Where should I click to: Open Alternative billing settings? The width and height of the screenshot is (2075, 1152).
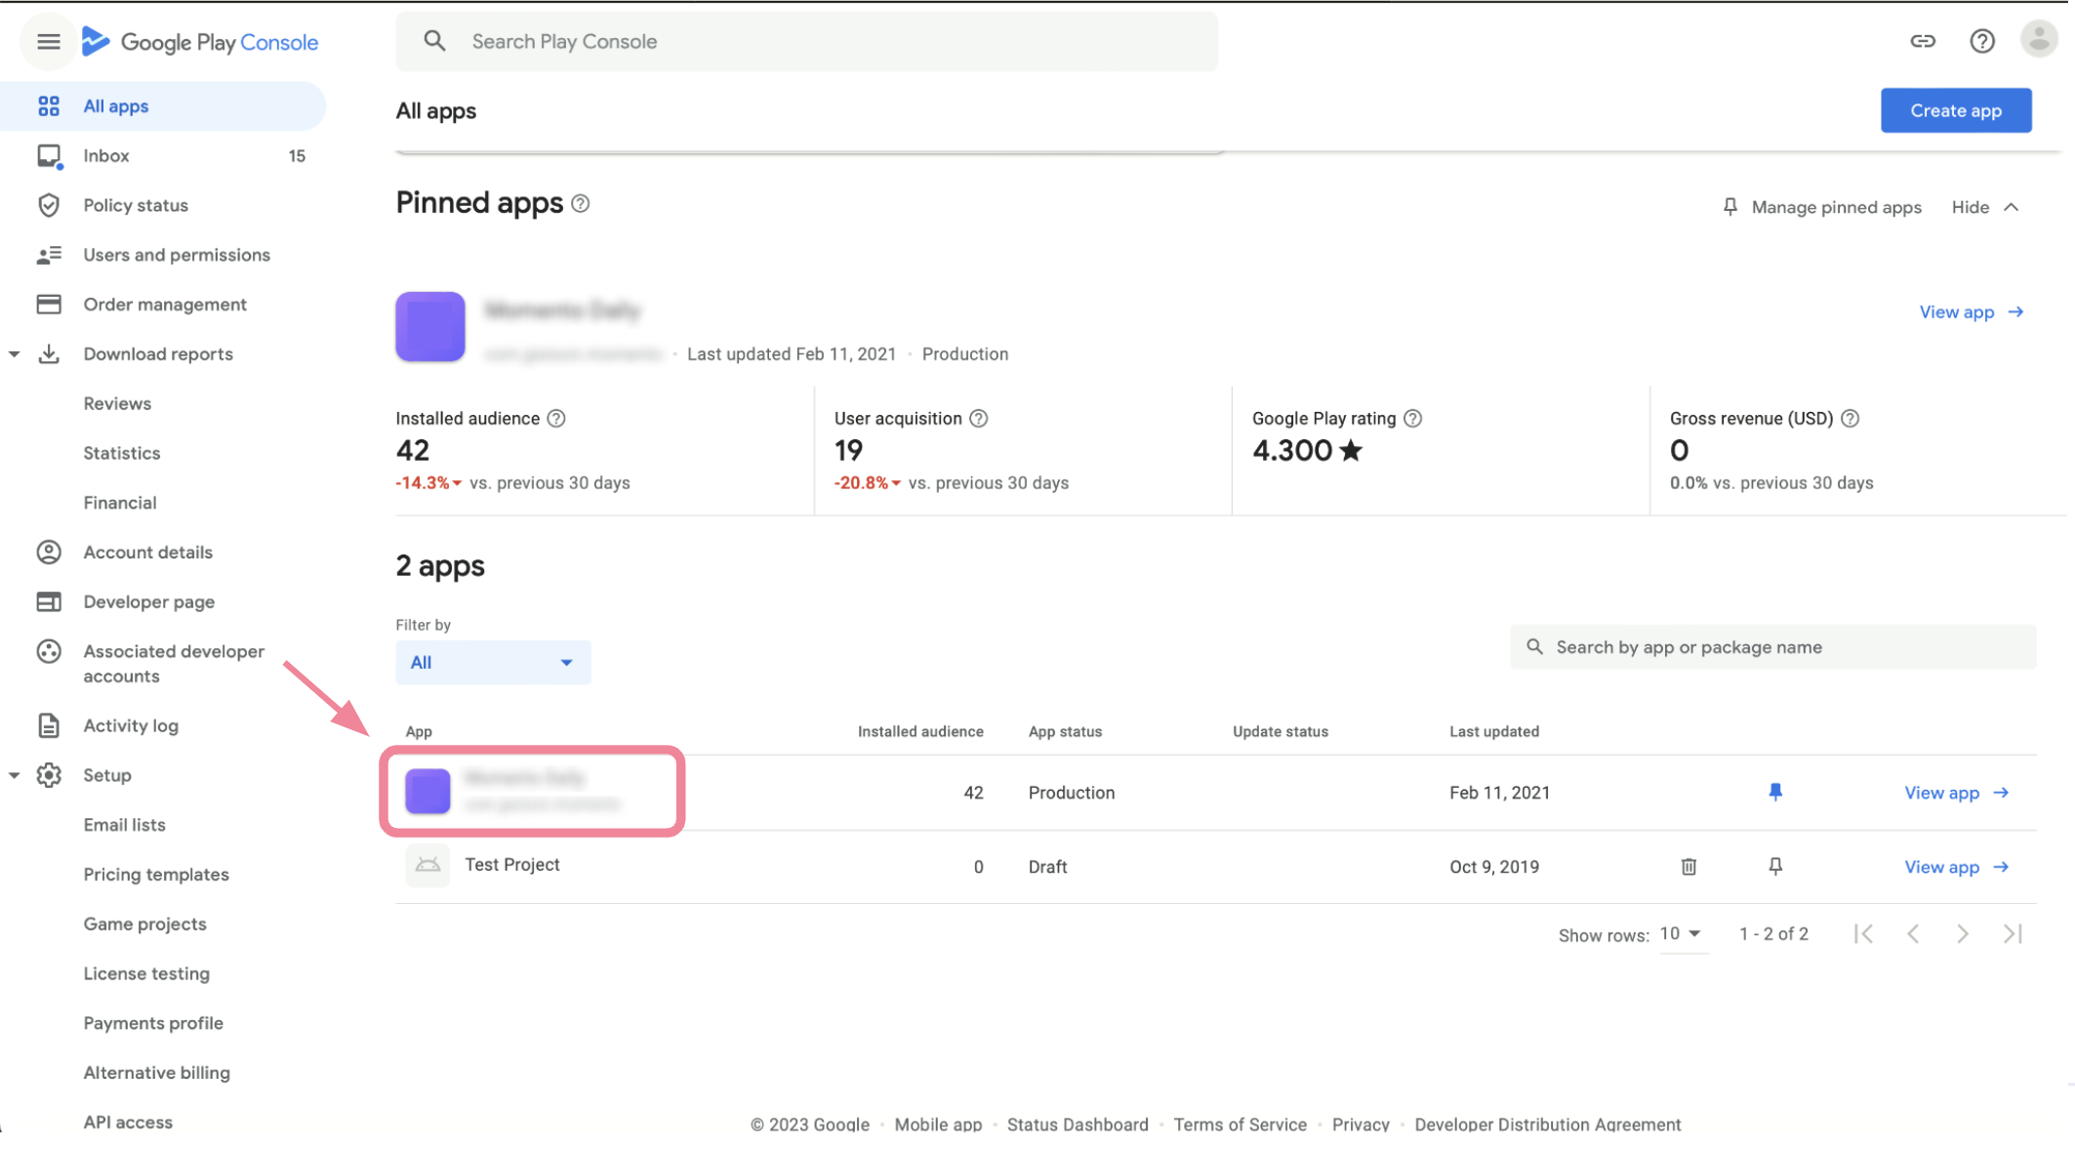coord(157,1073)
